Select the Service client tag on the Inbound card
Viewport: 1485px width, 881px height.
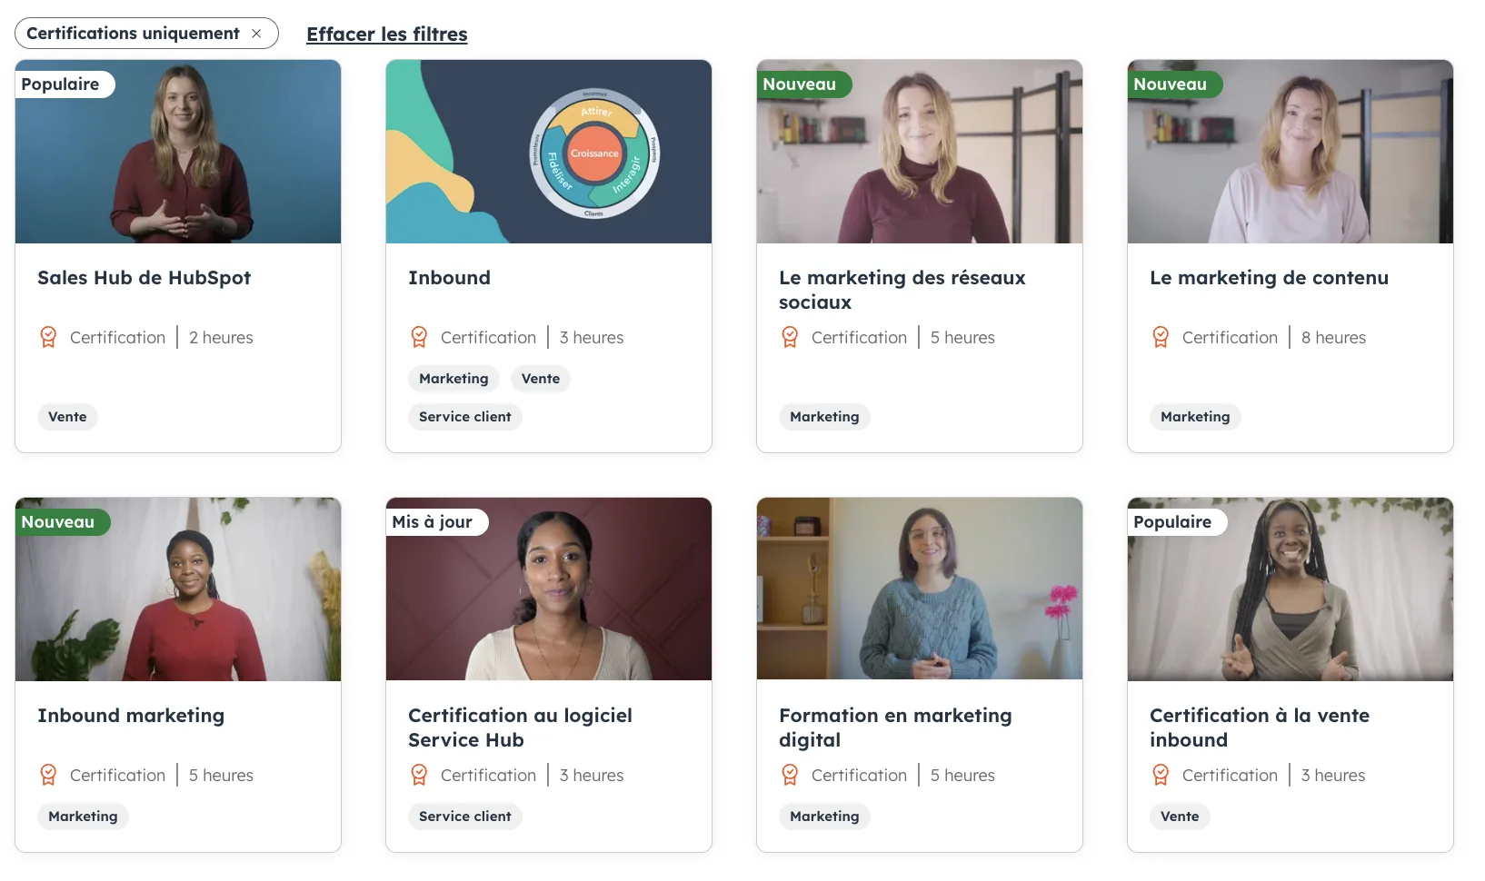464,417
